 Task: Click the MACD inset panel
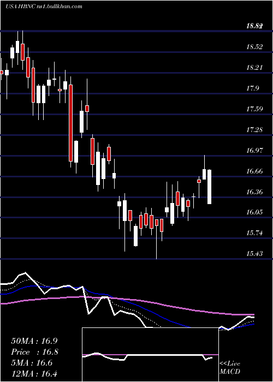coord(150,355)
